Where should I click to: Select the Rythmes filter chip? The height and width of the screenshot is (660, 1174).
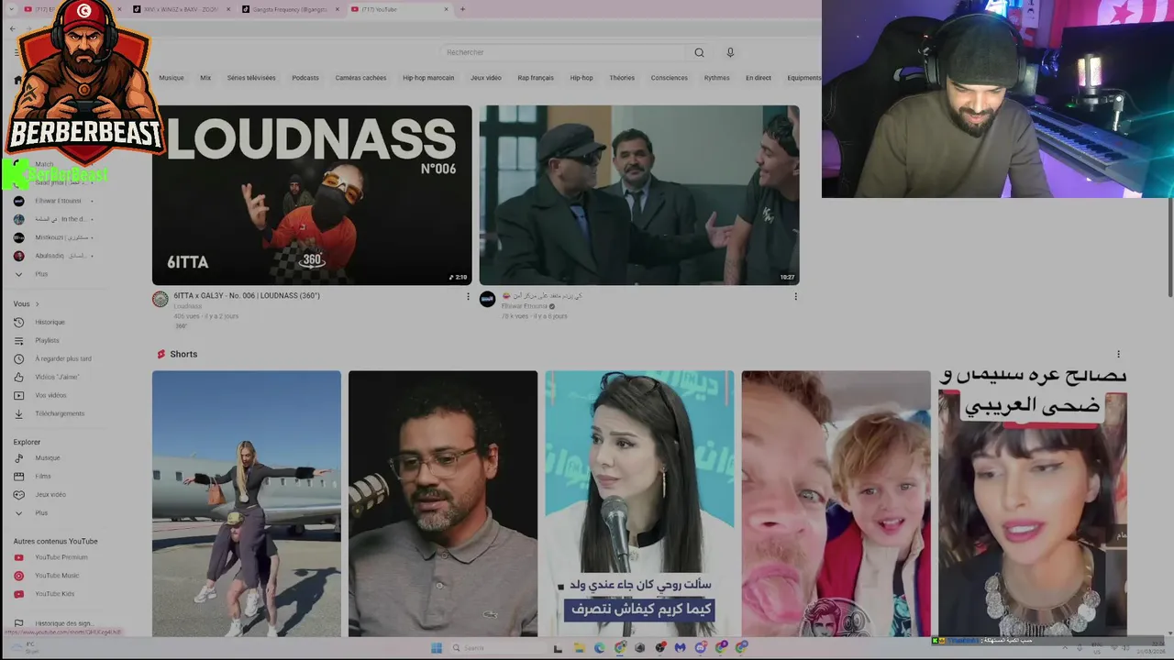click(x=717, y=78)
